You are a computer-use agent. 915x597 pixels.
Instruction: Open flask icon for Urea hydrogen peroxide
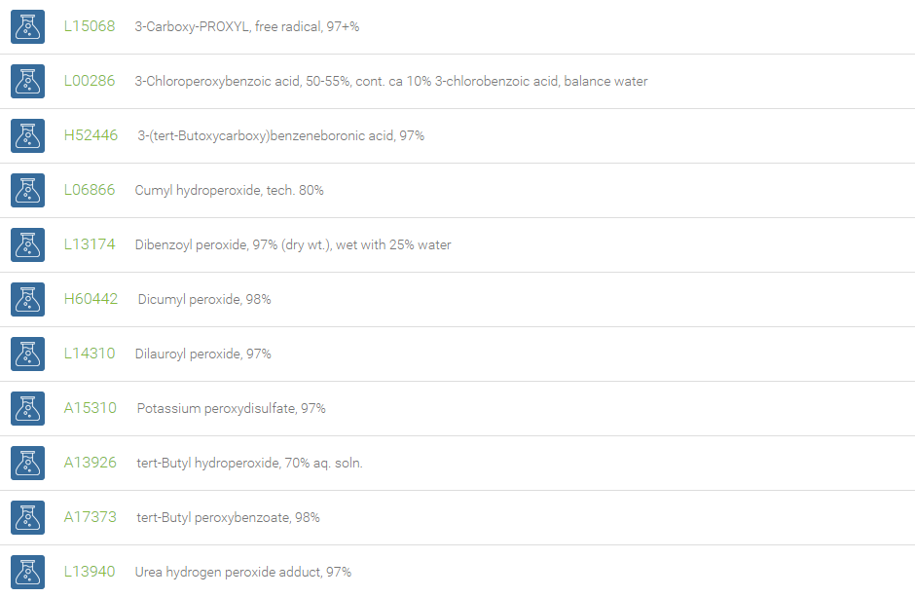27,573
